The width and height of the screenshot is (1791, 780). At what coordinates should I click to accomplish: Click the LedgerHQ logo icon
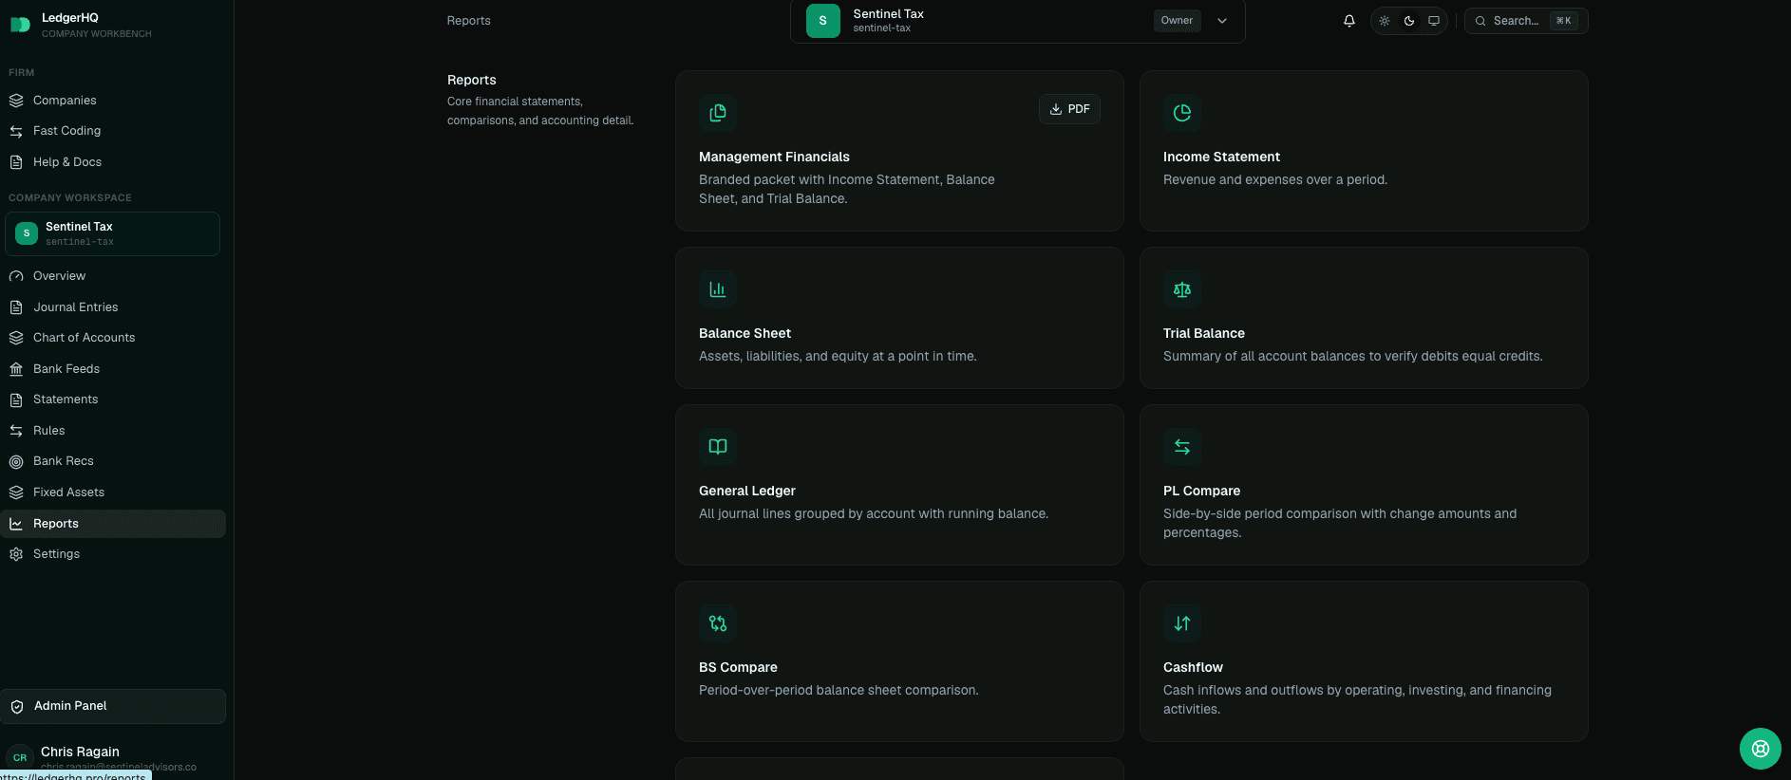click(x=20, y=25)
